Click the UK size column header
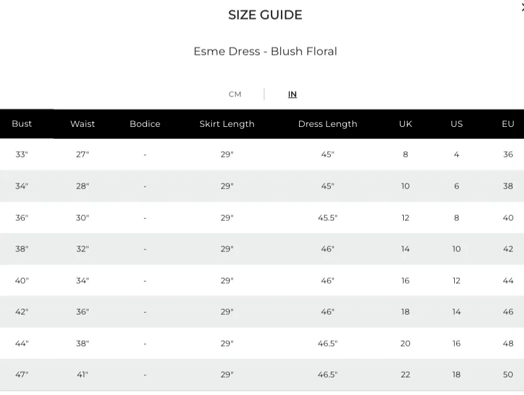This screenshot has height=395, width=524. 406,124
